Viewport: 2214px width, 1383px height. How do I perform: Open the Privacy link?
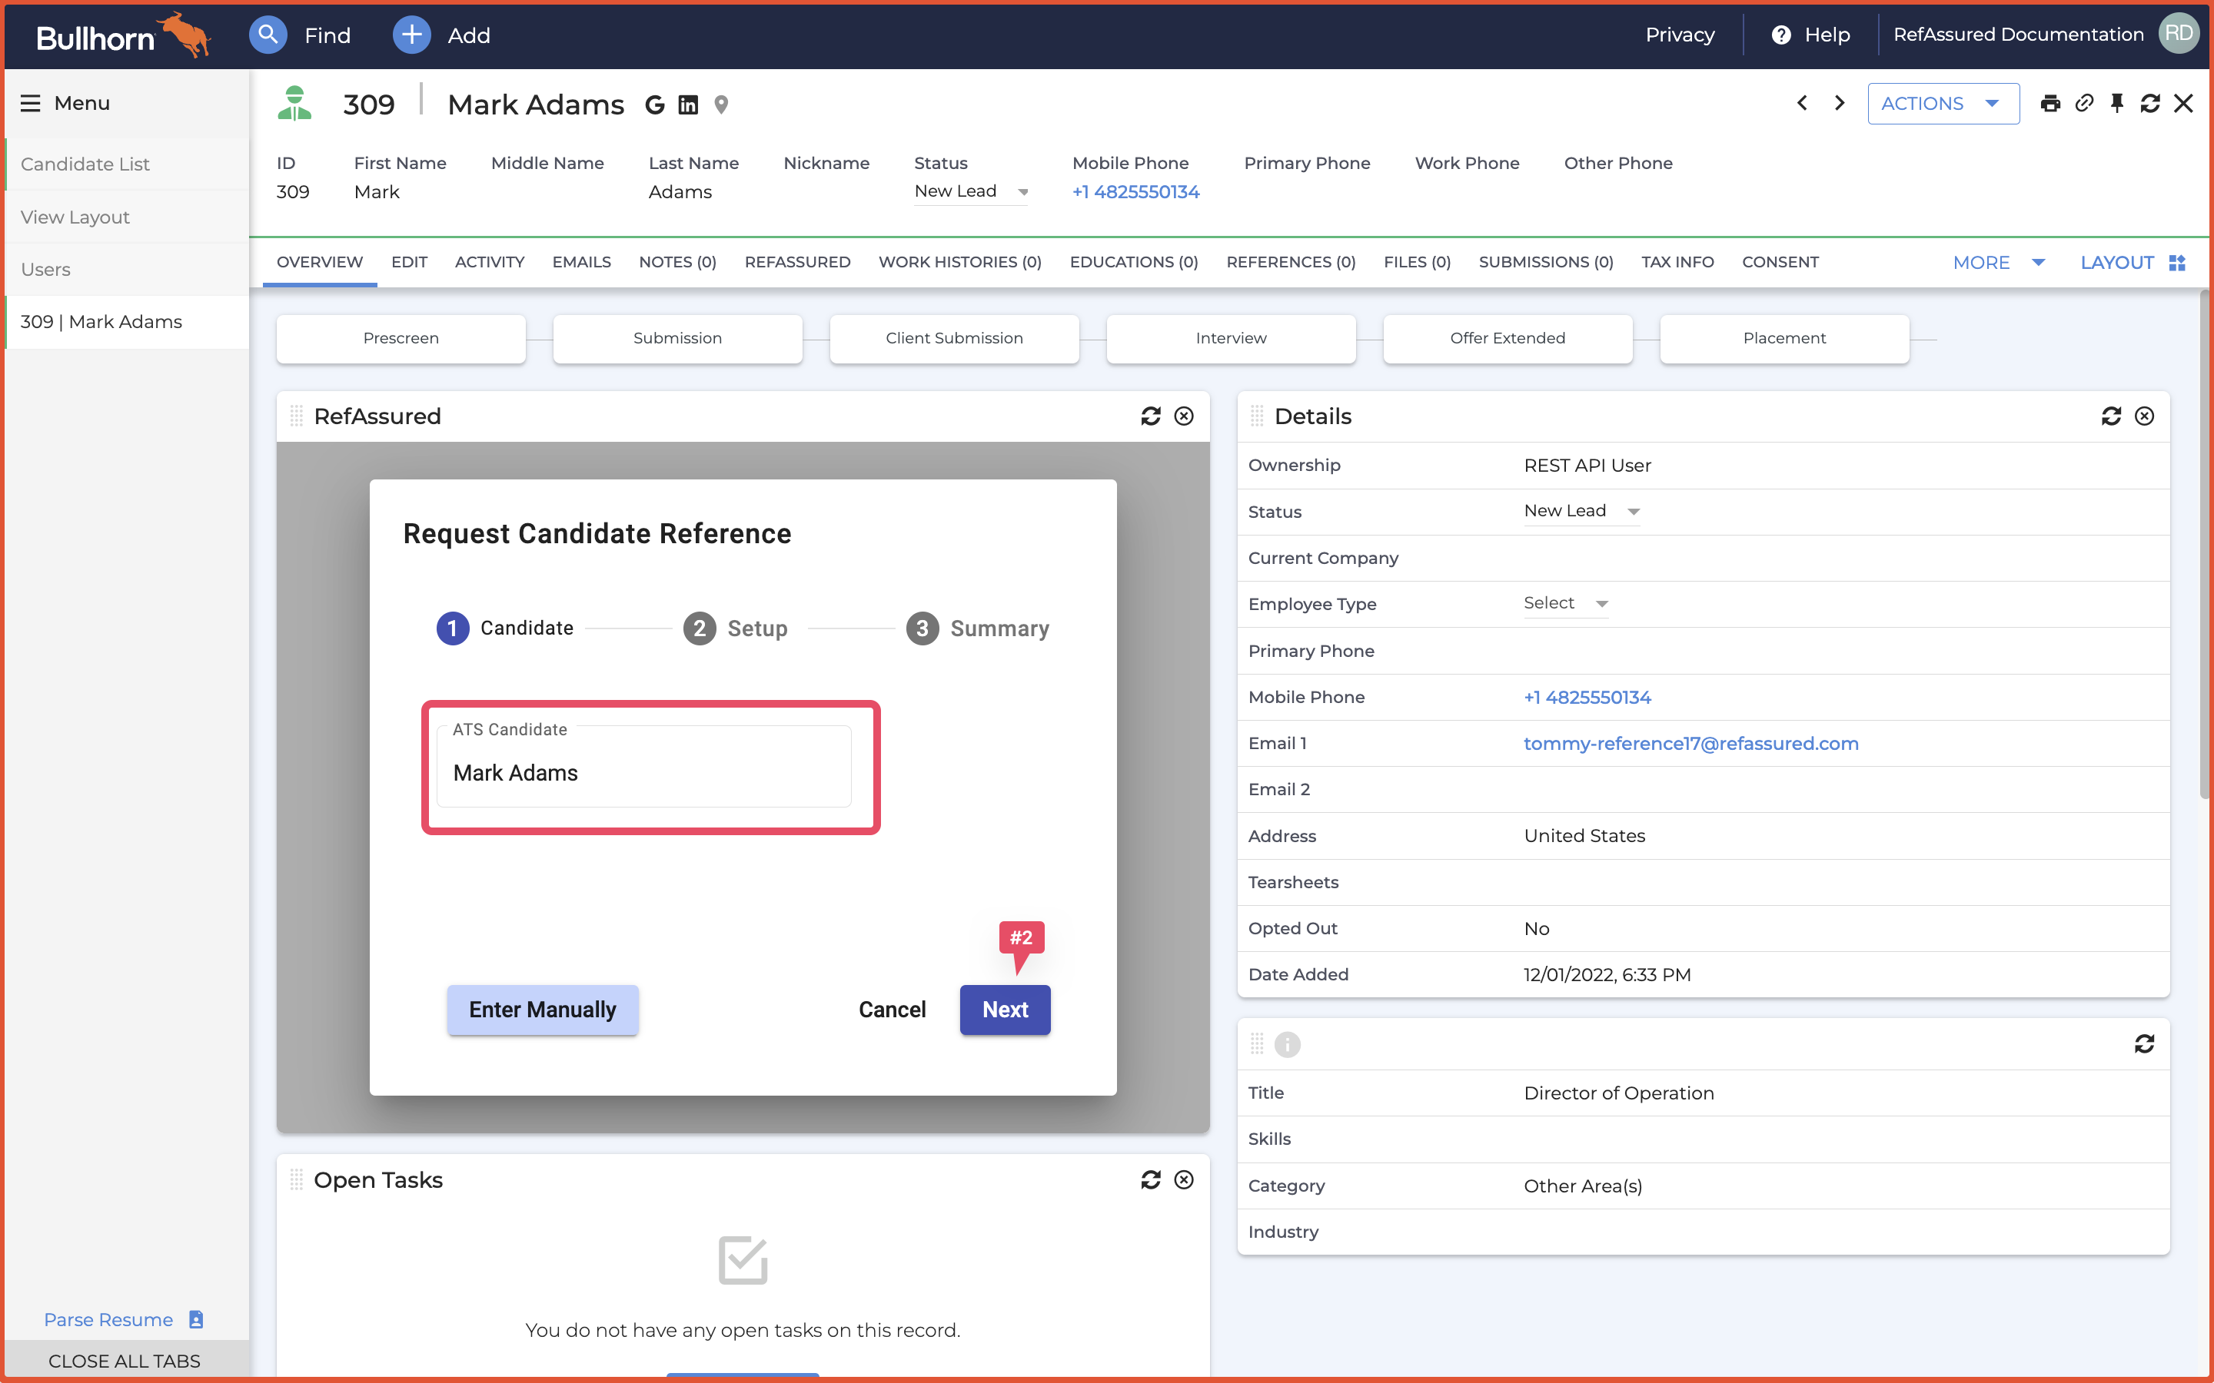click(x=1680, y=35)
